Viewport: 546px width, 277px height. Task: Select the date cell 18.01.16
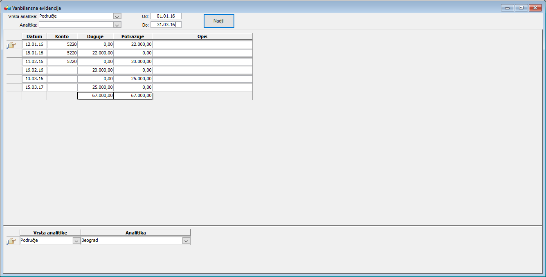click(34, 53)
